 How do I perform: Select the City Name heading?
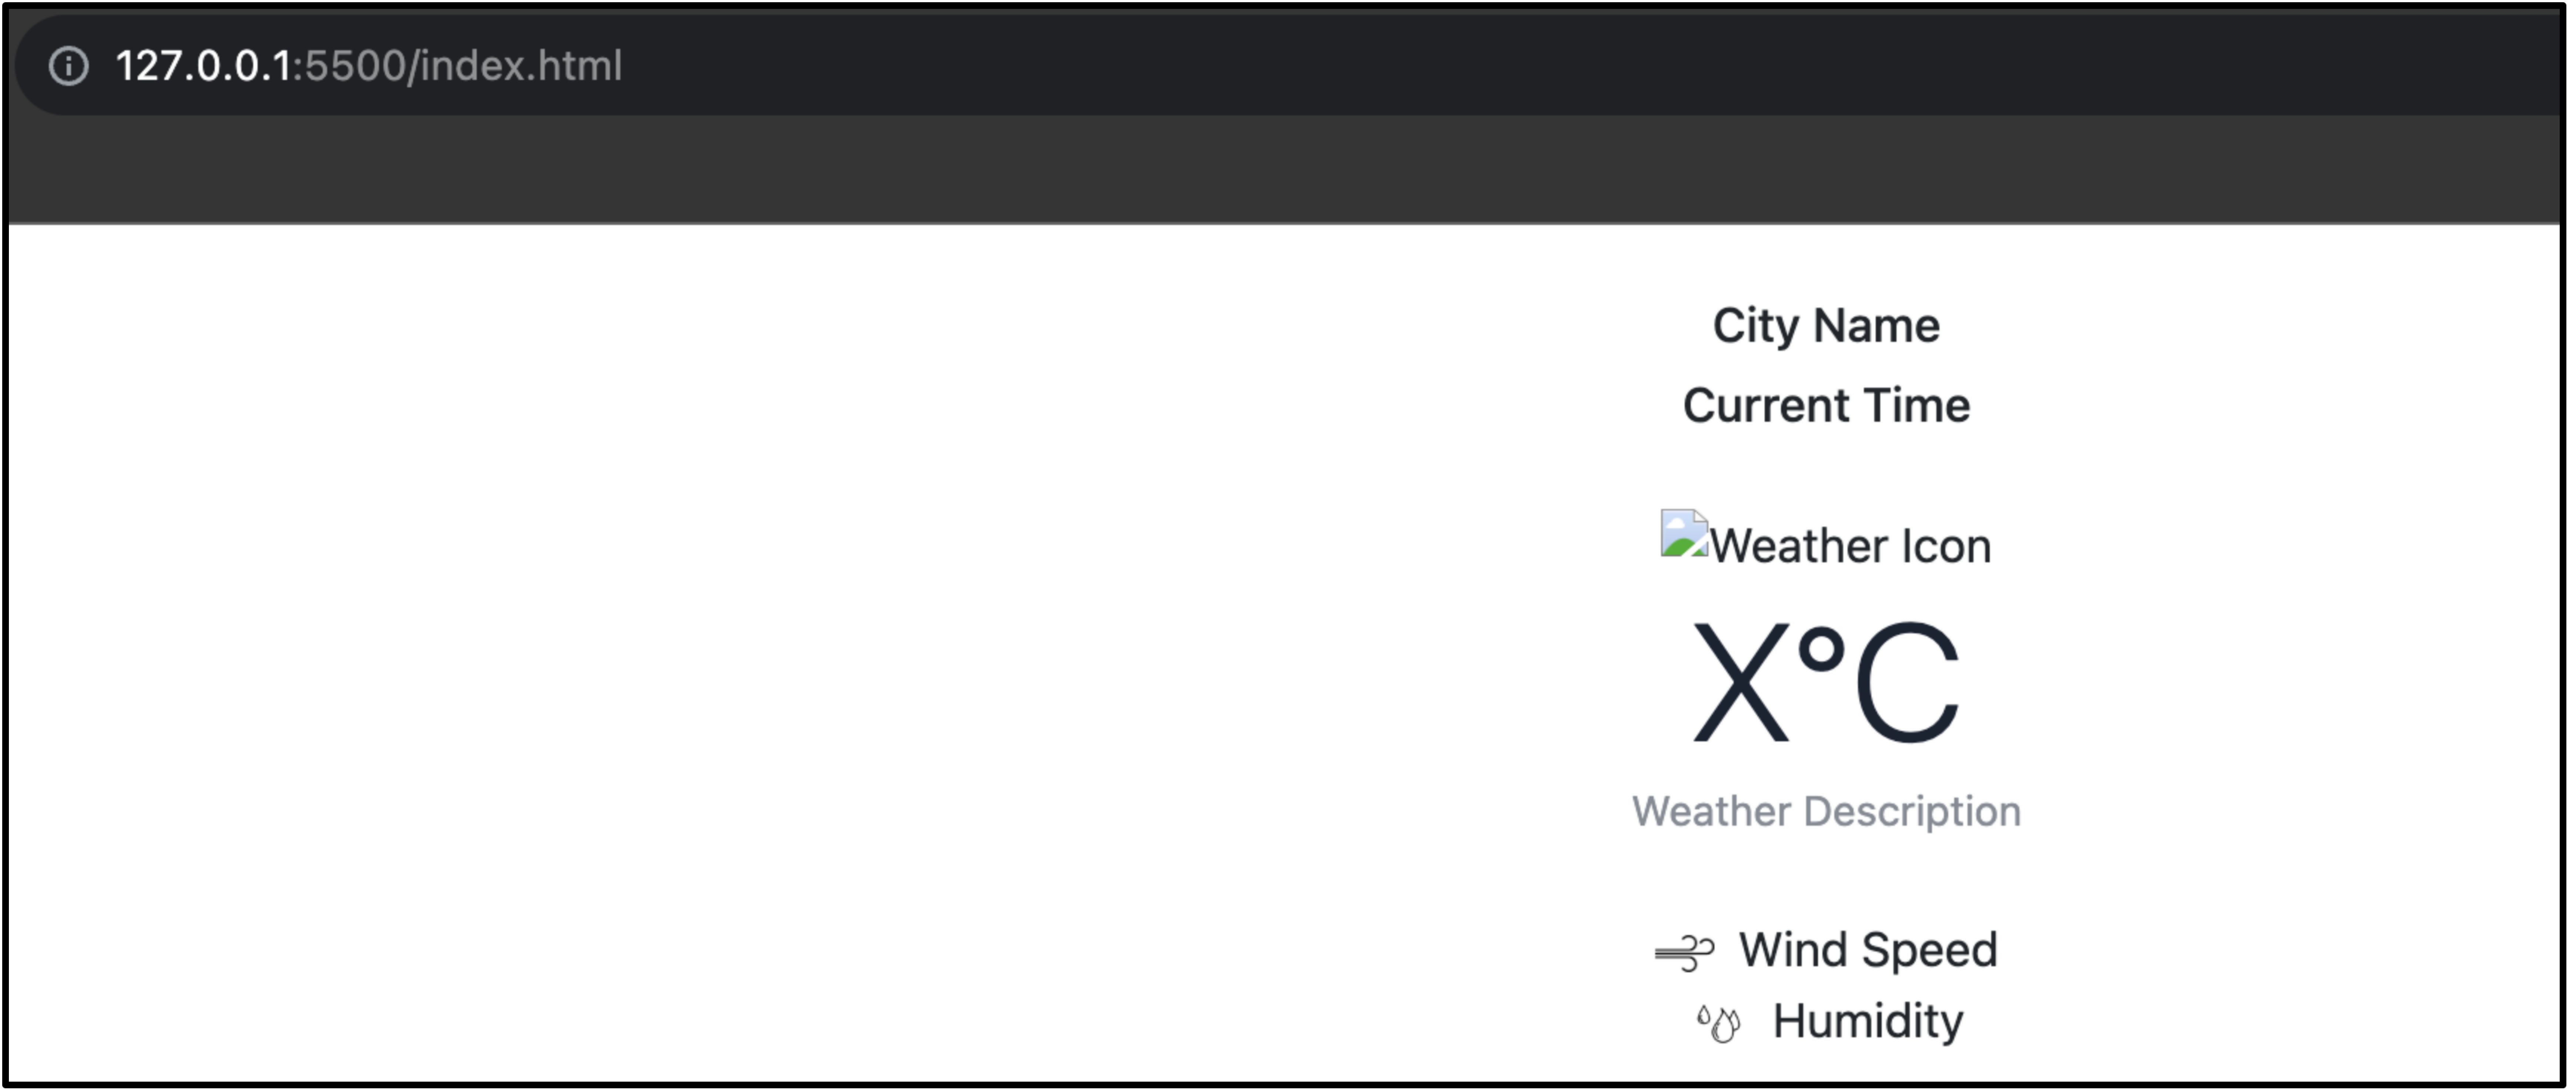click(1826, 326)
